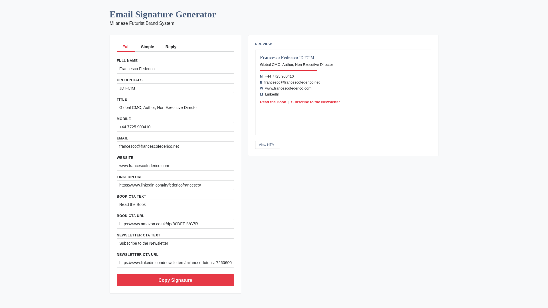Click the View HTML button
Viewport: 548px width, 308px height.
pos(267,145)
